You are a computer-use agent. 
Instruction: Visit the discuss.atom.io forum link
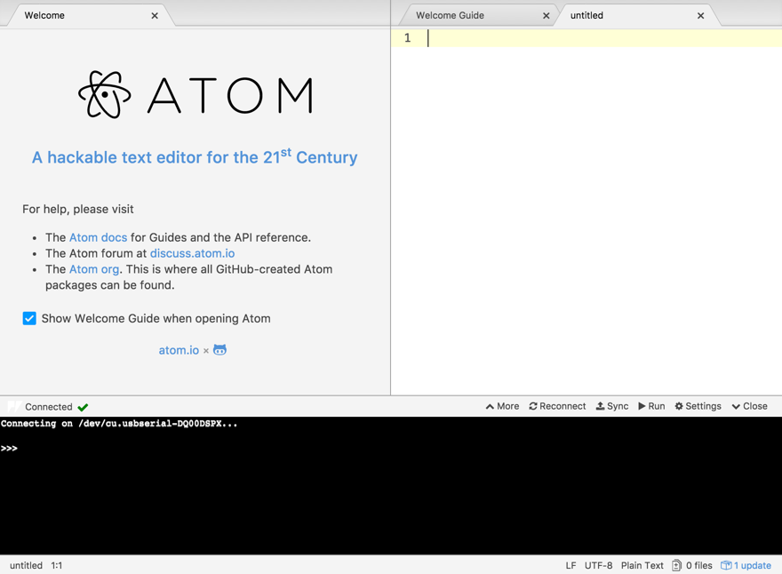[x=192, y=253]
